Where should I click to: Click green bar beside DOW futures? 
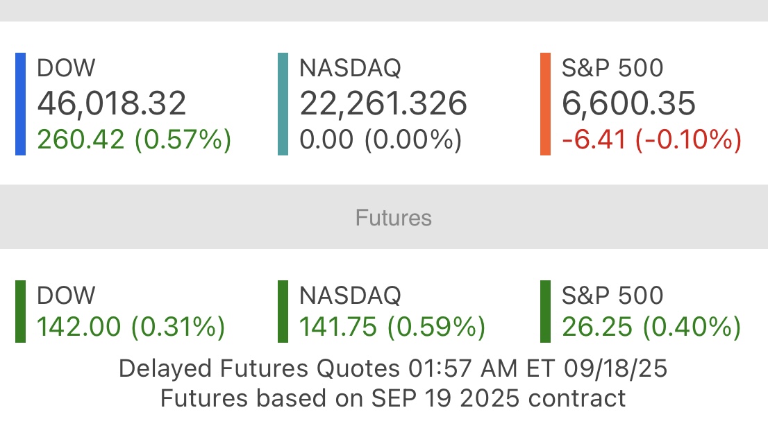pos(21,312)
